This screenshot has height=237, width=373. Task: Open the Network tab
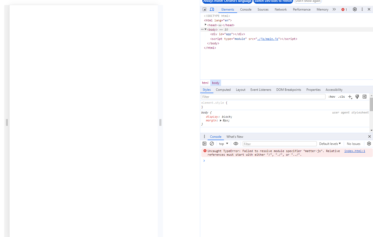pos(281,10)
